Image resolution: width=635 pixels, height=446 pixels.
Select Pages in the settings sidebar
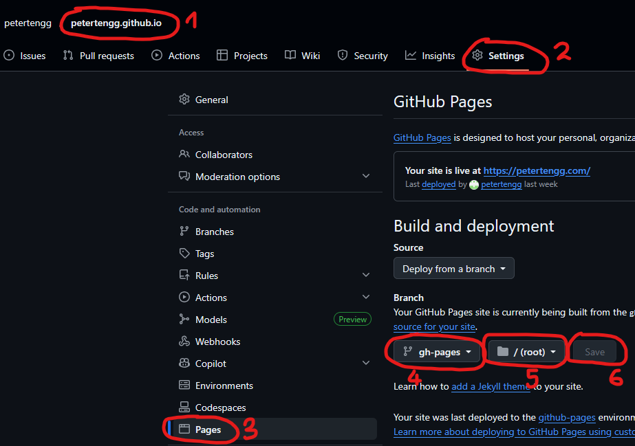click(x=208, y=430)
